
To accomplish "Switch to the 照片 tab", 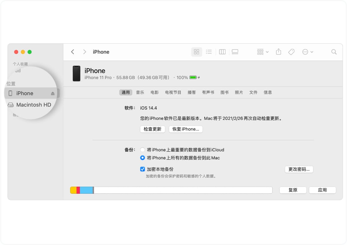I will point(239,93).
